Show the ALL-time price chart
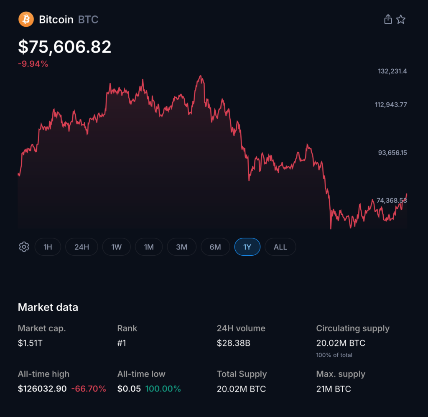428x417 pixels. coord(280,247)
